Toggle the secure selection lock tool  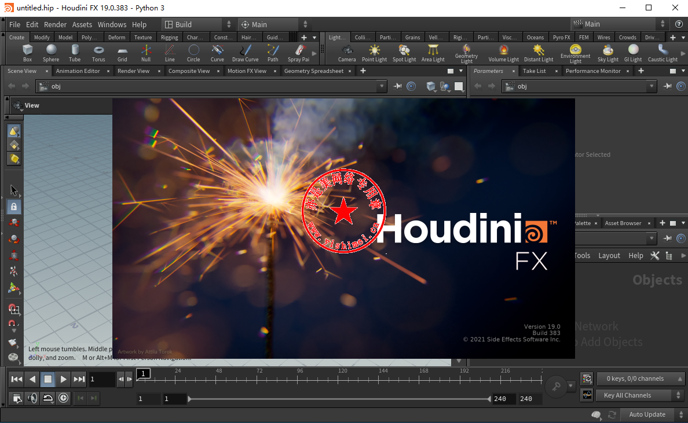(x=13, y=207)
